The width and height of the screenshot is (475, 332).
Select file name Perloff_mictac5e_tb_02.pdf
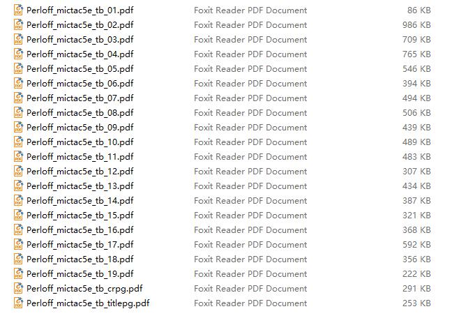80,25
